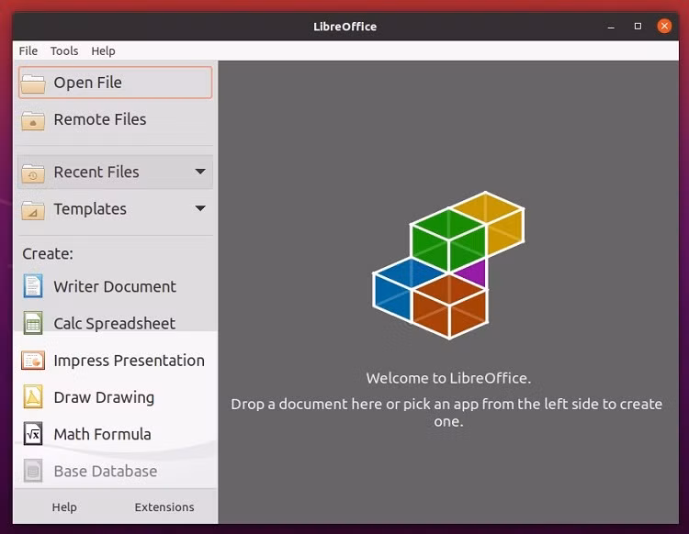
Task: Create a new Calc Spreadsheet
Action: 115,323
